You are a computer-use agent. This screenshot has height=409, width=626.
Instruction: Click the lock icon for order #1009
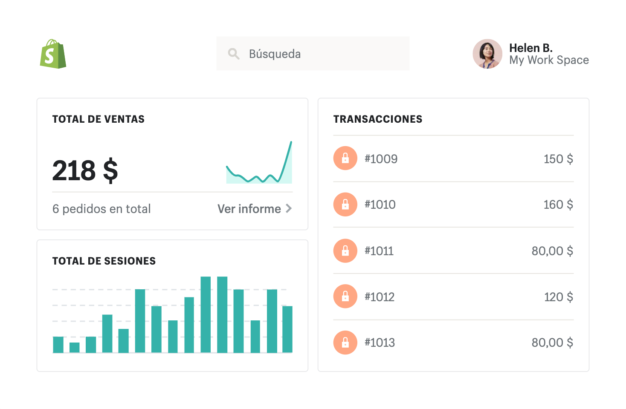point(345,158)
